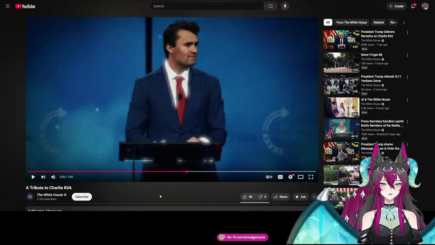
Task: Click the progress bar scrubber dot
Action: pyautogui.click(x=187, y=171)
